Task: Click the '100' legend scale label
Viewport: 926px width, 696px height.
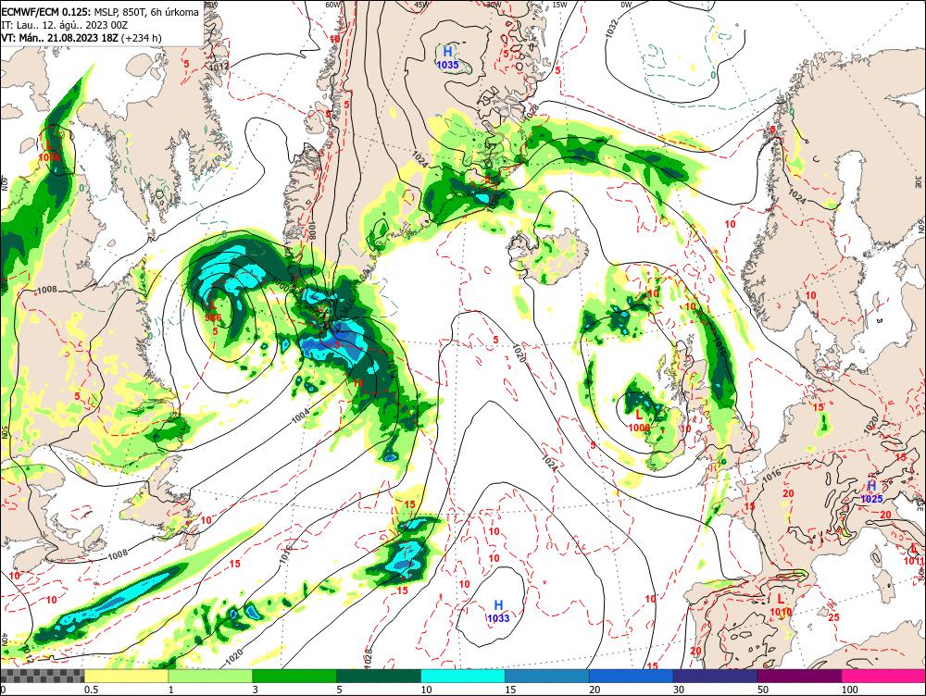Action: click(849, 690)
